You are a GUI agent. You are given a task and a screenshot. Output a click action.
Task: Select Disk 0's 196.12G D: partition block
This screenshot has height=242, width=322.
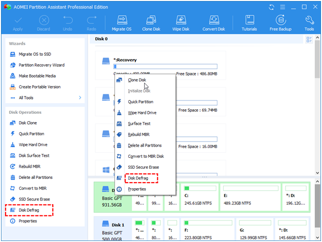click(296, 197)
